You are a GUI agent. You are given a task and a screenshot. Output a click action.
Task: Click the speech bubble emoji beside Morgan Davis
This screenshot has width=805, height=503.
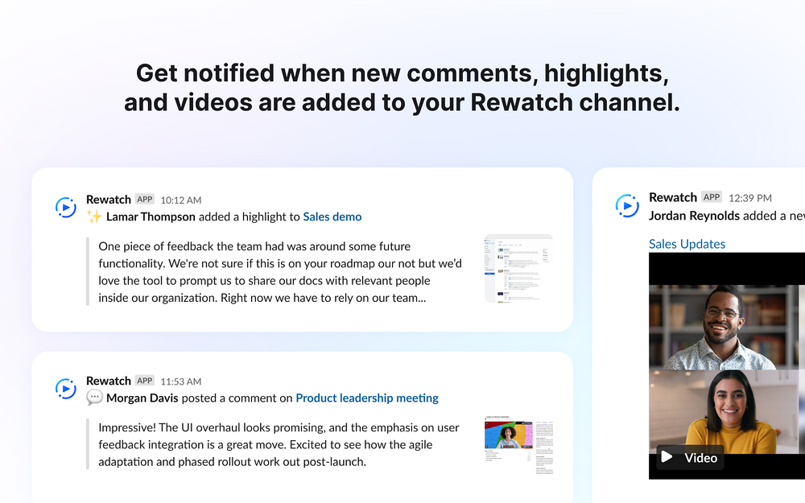pyautogui.click(x=94, y=398)
